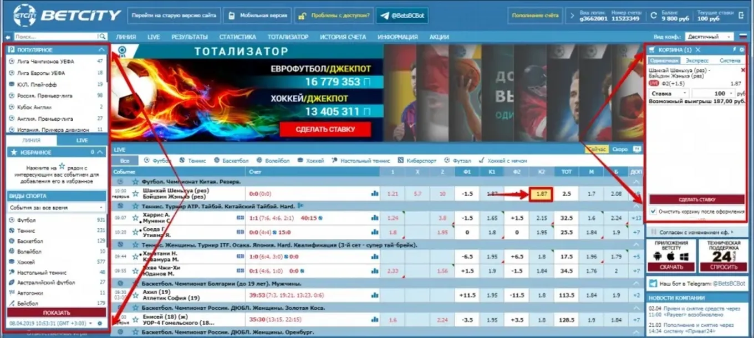The width and height of the screenshot is (754, 338).
Task: Star the Баскетбол. Чемпионат Болгарии league
Action: click(135, 283)
